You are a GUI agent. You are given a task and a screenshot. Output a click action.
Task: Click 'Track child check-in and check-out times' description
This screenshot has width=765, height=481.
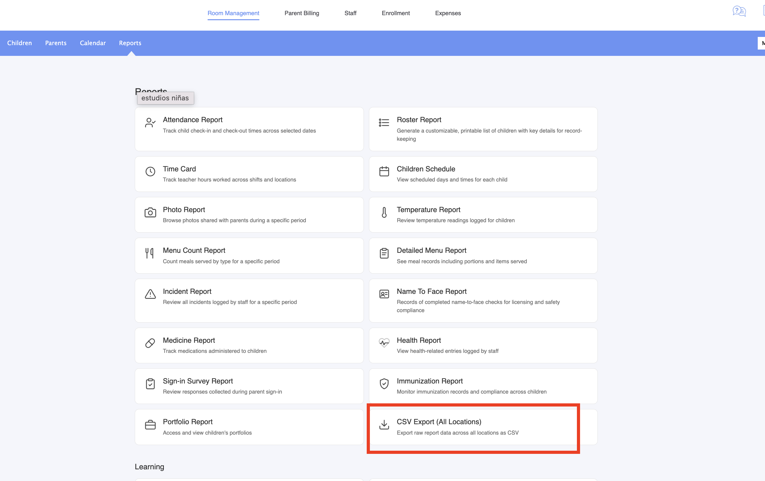(239, 131)
